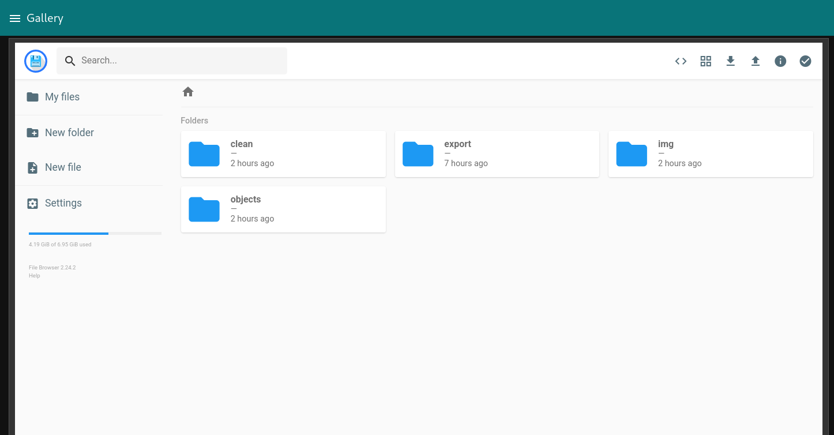834x435 pixels.
Task: Open the hamburger menu next to Gallery
Action: pyautogui.click(x=15, y=18)
